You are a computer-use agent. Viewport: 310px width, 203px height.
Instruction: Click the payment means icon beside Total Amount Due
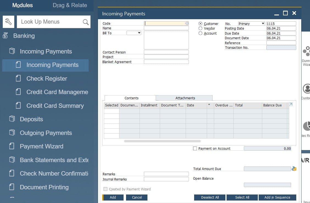coord(294,169)
